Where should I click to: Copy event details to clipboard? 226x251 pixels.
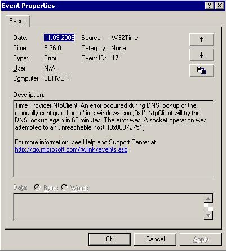click(x=202, y=71)
